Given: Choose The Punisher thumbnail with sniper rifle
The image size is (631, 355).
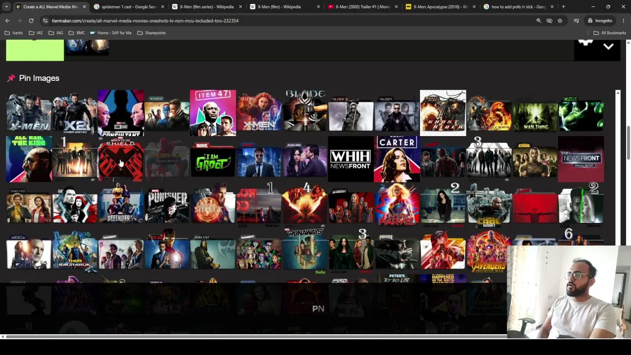Looking at the screenshot, I should (x=167, y=205).
